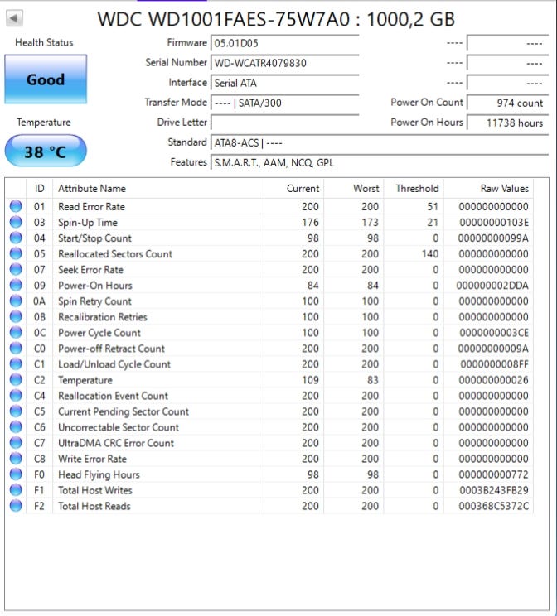Image resolution: width=557 pixels, height=616 pixels.
Task: Click the Good health status button
Action: (46, 80)
